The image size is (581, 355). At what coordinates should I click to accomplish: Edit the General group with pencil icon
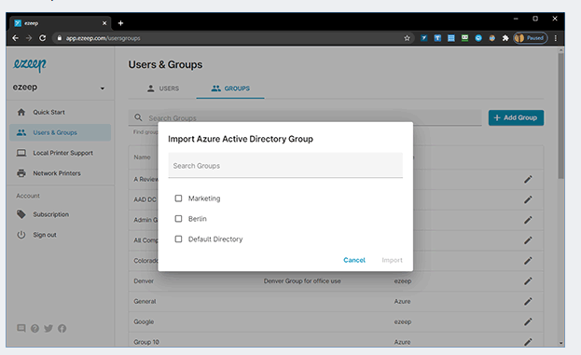pyautogui.click(x=528, y=301)
